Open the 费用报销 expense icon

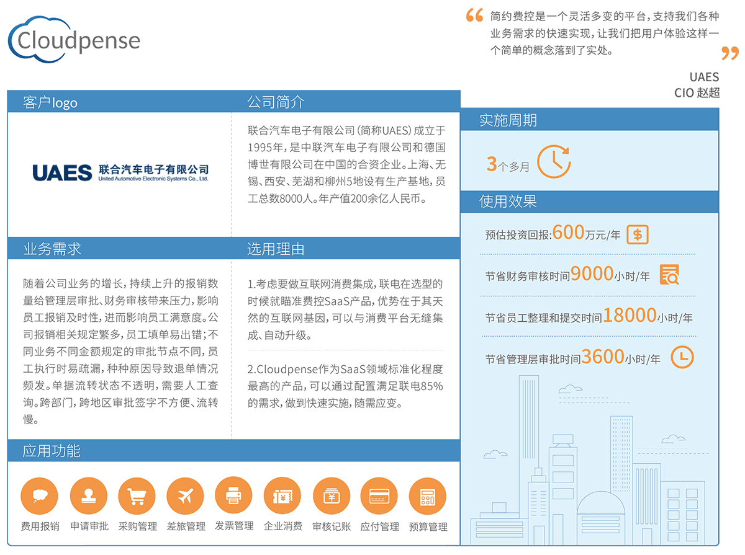click(x=40, y=496)
